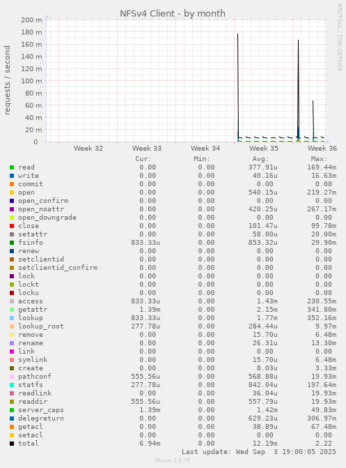Viewport: 346px width, 468px height.
Task: Click the NFSv4 Client - by month title
Action: [173, 13]
